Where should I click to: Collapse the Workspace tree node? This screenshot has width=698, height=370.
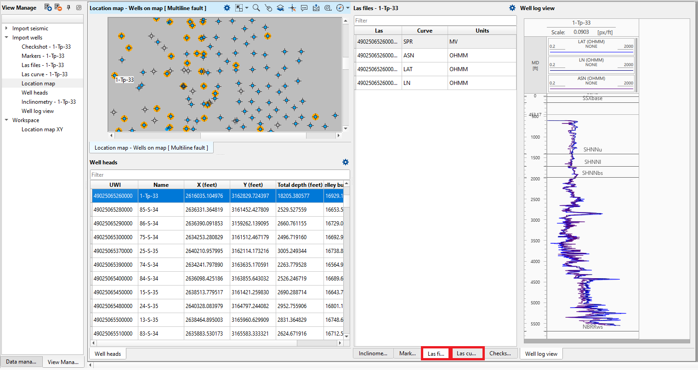(6, 120)
